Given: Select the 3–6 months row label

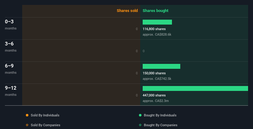Looking at the screenshot, I should coord(10,46).
